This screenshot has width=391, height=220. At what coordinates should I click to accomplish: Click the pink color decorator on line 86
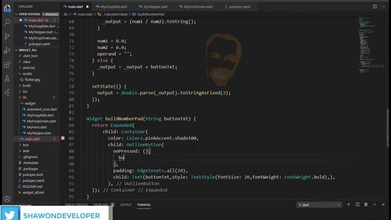coord(63,138)
